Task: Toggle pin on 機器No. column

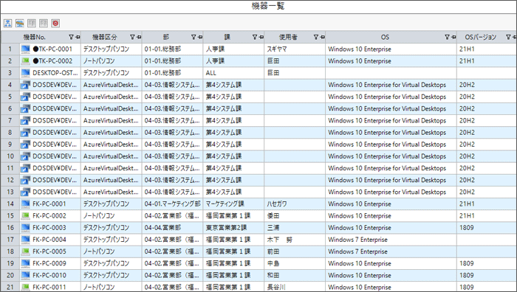Action: (x=78, y=37)
